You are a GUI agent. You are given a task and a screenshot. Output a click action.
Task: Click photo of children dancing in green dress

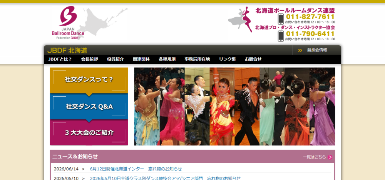pyautogui.click(x=272, y=107)
